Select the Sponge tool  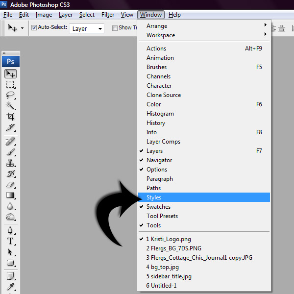coord(10,217)
